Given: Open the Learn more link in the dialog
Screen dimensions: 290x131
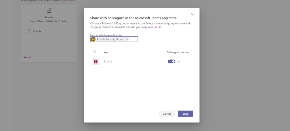Looking at the screenshot, I should click(x=154, y=27).
